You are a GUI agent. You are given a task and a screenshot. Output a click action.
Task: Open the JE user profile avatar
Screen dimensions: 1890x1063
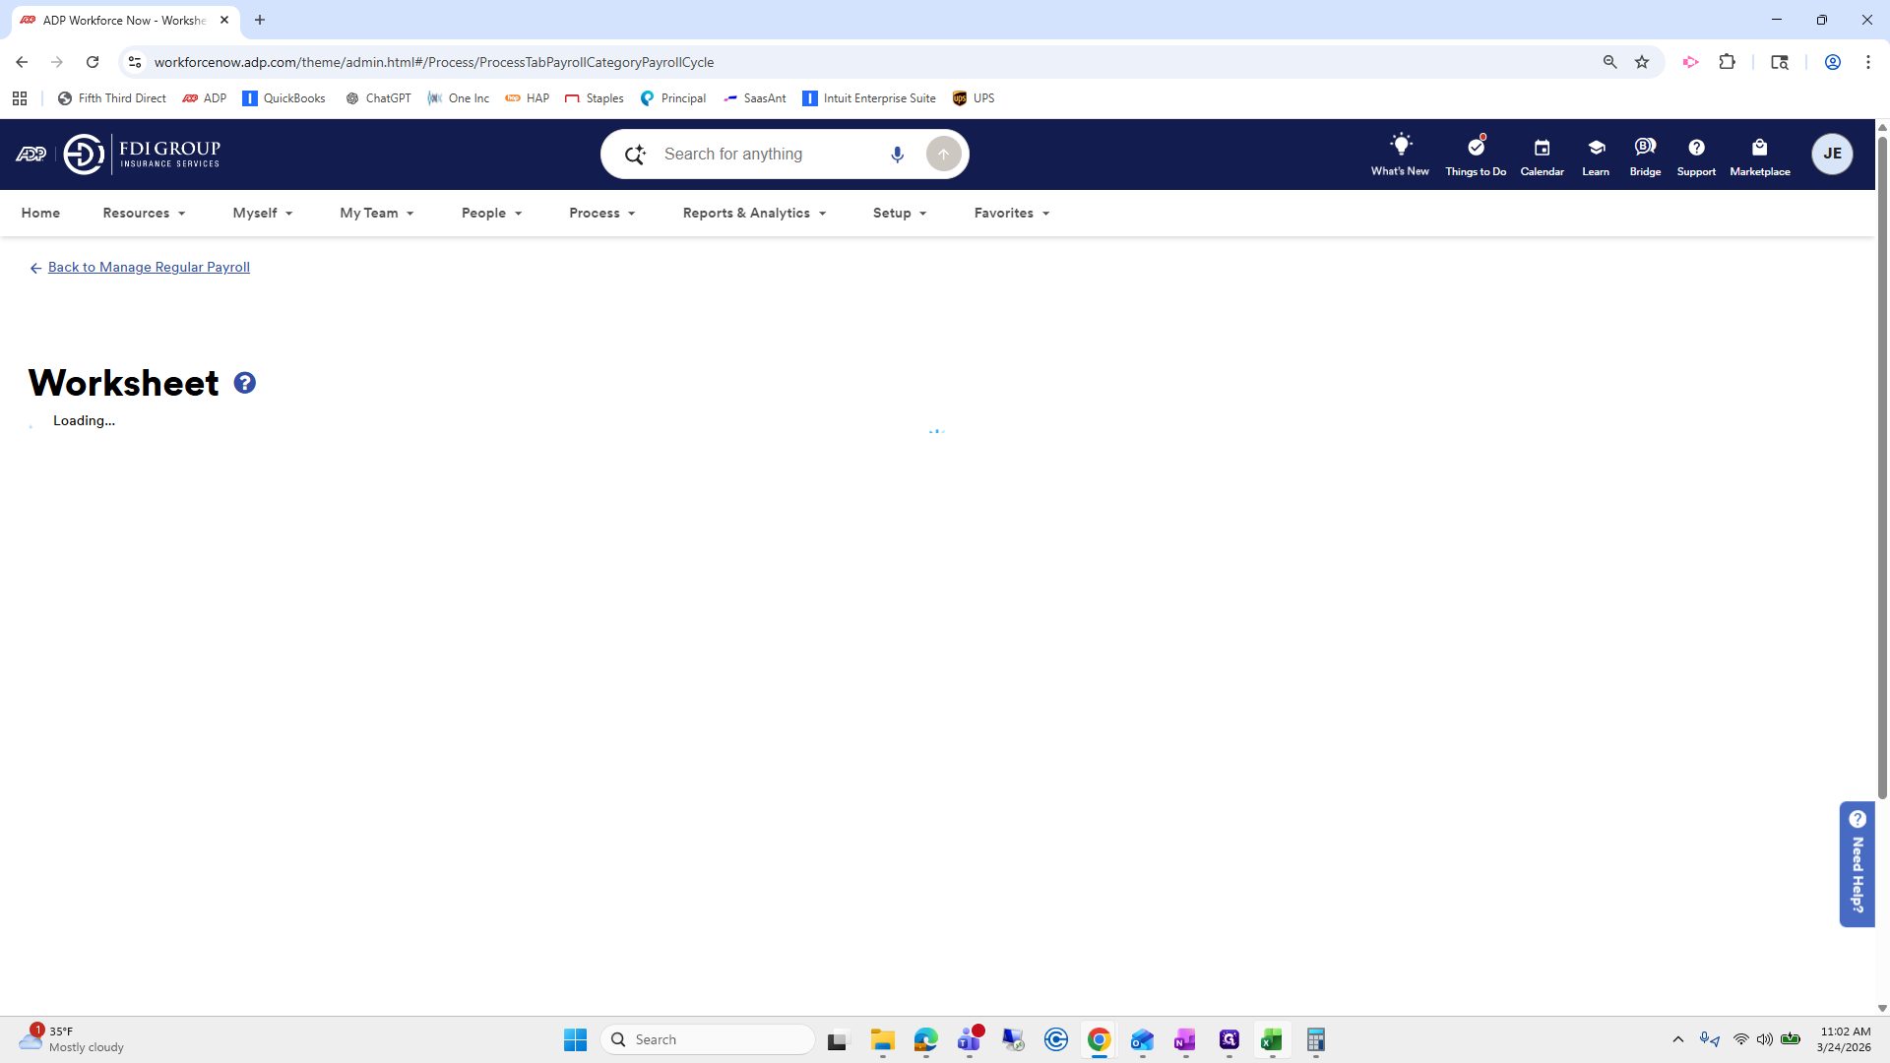[x=1832, y=154]
